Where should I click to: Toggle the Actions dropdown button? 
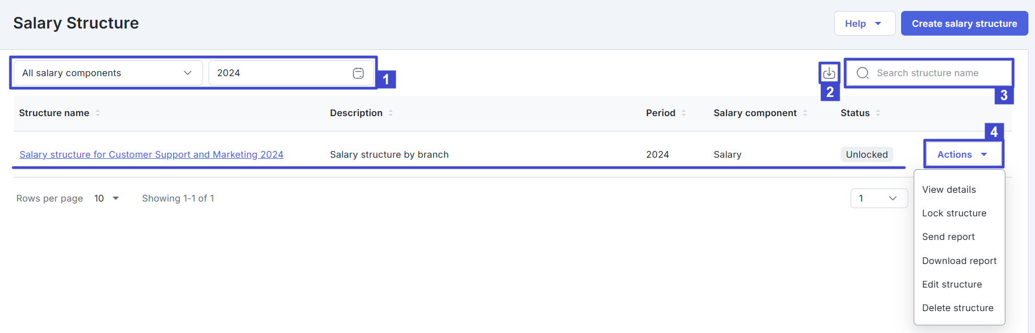click(963, 154)
